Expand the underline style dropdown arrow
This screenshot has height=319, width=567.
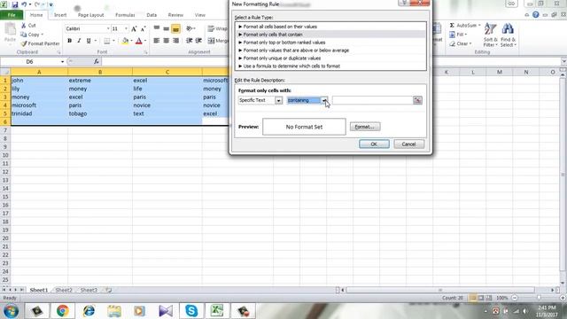pyautogui.click(x=95, y=41)
